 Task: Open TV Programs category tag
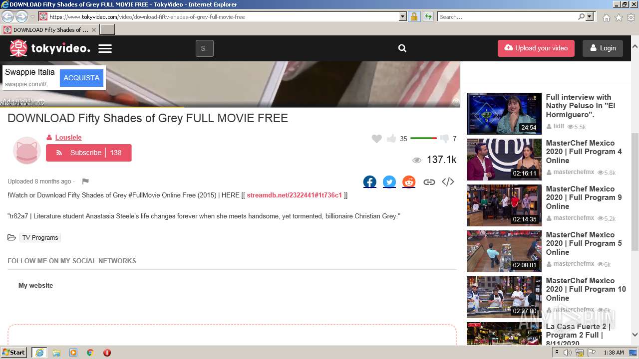tap(40, 238)
